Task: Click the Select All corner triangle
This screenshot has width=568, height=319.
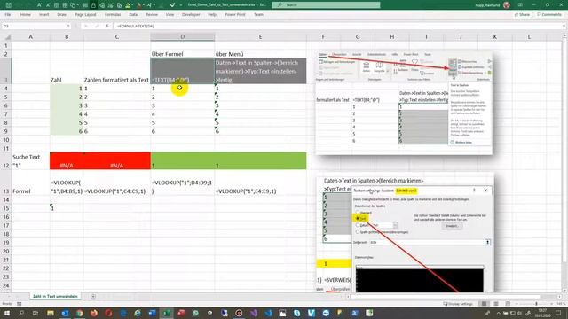Action: (7, 37)
